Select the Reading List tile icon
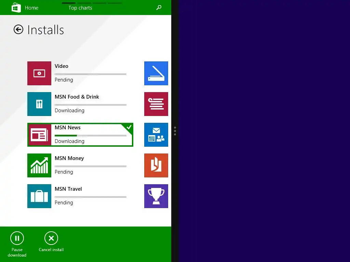The image size is (350, 262). 156,104
